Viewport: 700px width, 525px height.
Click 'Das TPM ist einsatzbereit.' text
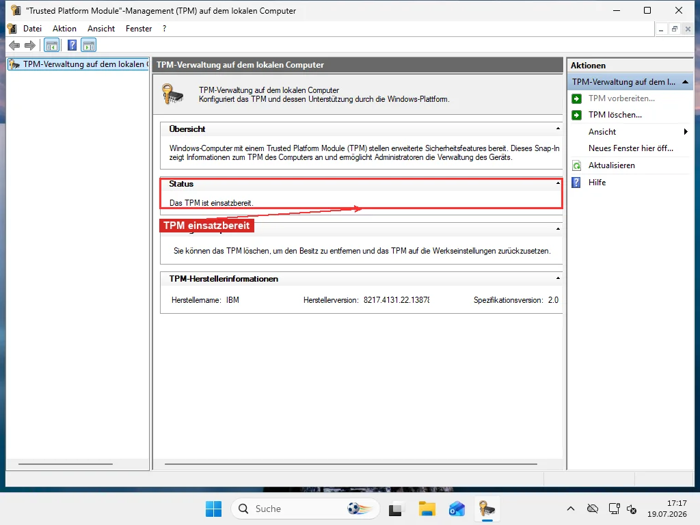pos(211,203)
